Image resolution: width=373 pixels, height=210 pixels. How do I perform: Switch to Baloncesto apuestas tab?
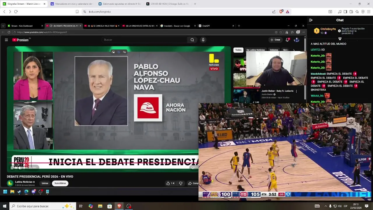coord(119,4)
